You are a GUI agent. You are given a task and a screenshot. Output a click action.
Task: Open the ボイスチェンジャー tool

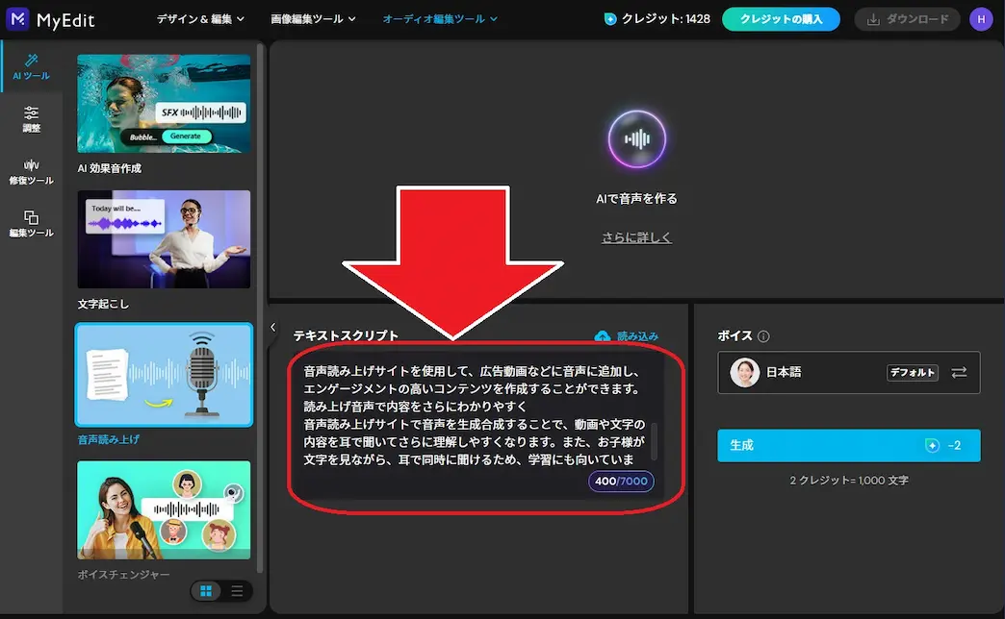(163, 512)
